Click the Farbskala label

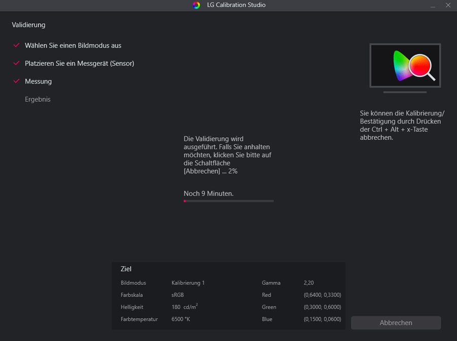coord(132,295)
